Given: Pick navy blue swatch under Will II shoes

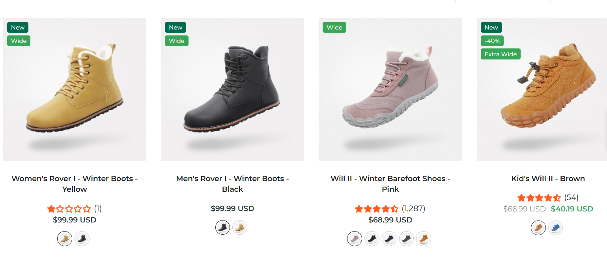Looking at the screenshot, I should (x=389, y=238).
